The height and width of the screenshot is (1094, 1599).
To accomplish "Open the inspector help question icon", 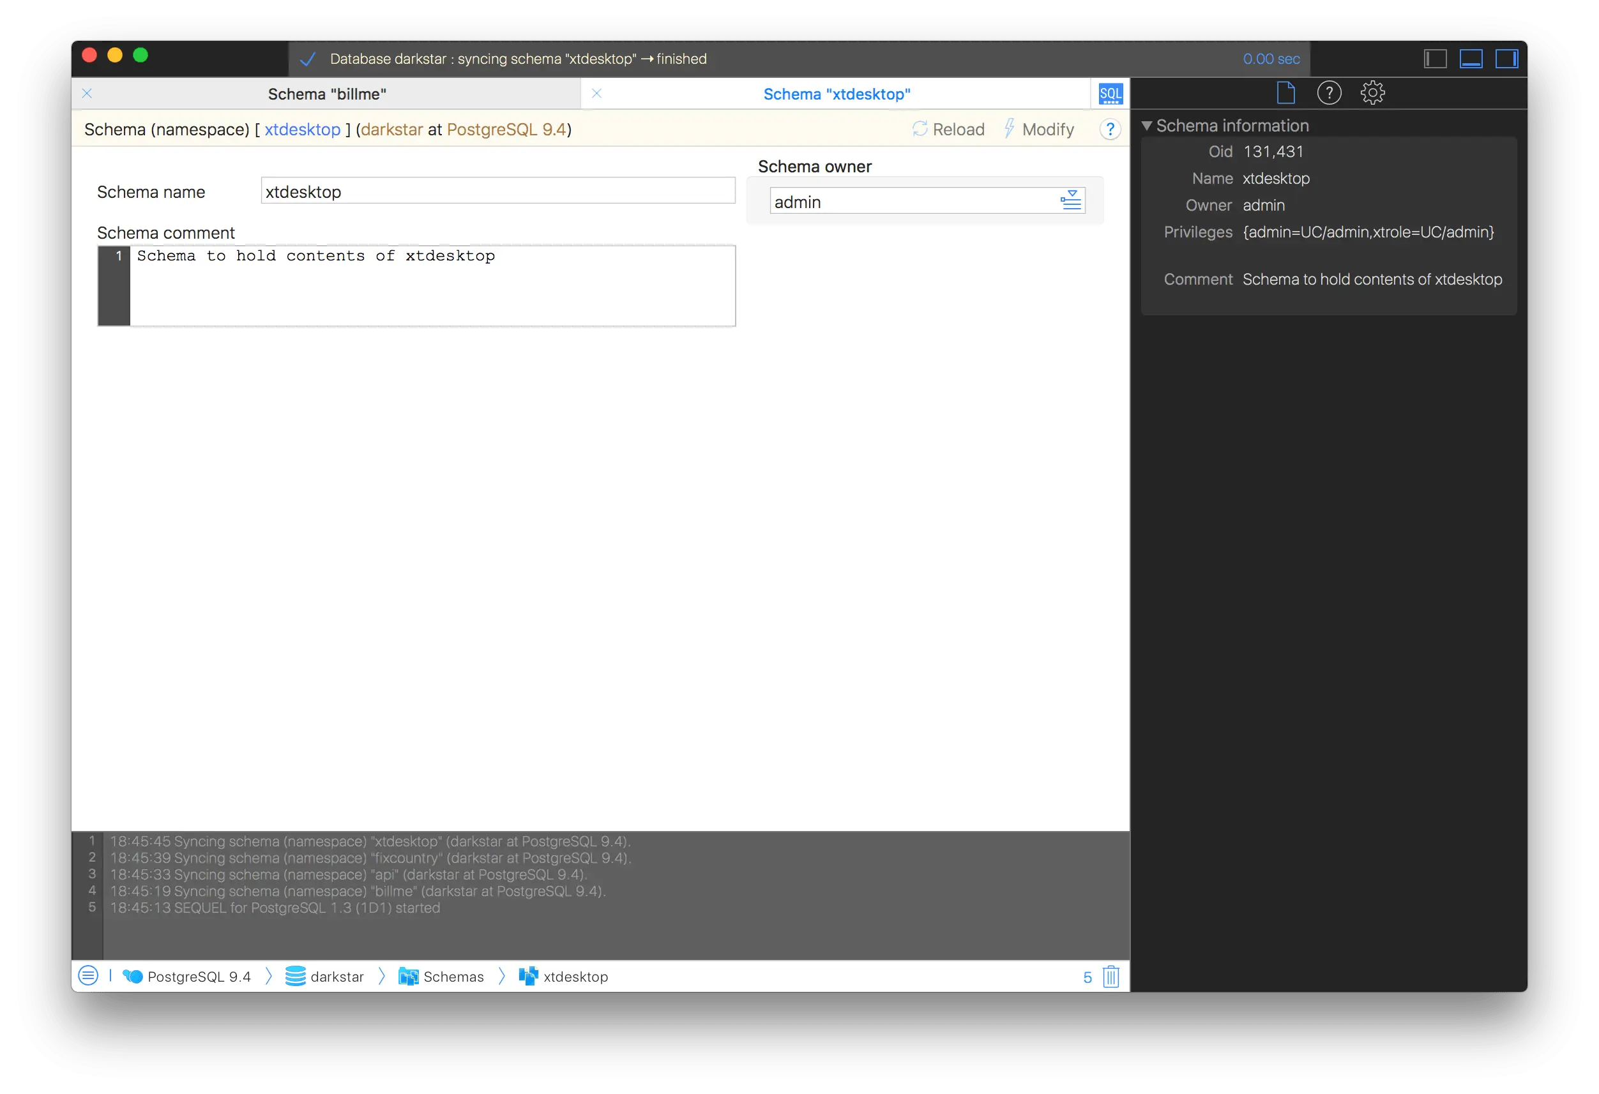I will tap(1329, 93).
